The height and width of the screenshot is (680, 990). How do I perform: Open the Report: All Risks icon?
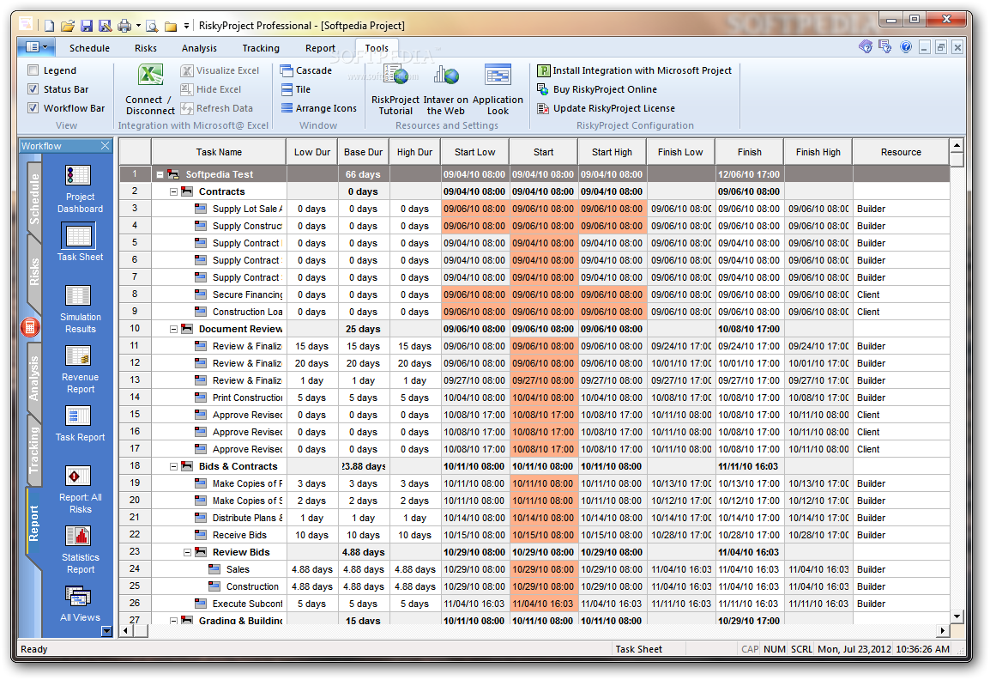[79, 476]
